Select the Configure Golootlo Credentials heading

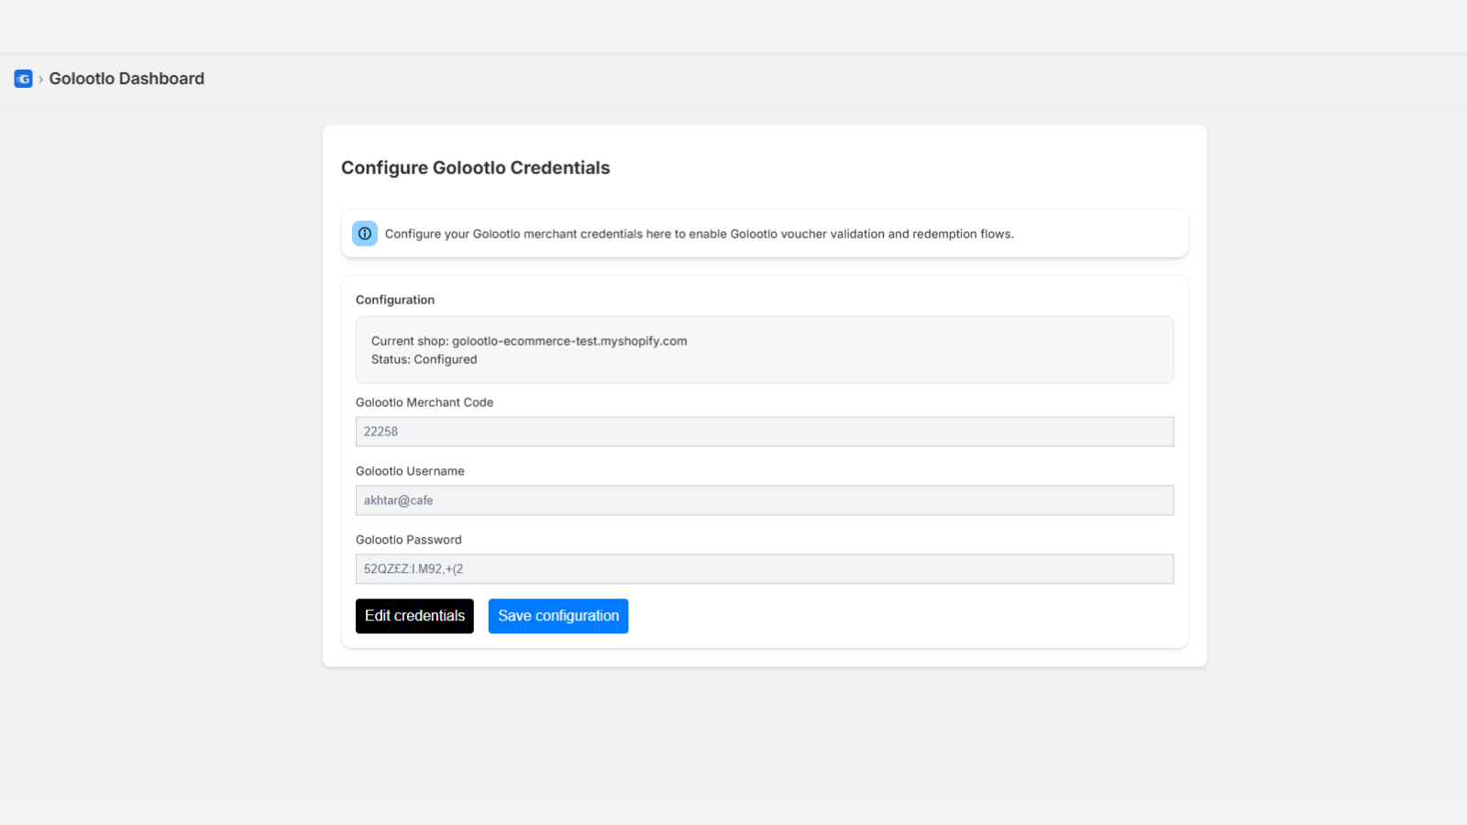pyautogui.click(x=476, y=168)
